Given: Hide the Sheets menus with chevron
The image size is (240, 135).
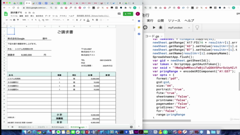Looking at the screenshot, I should click(x=133, y=20).
